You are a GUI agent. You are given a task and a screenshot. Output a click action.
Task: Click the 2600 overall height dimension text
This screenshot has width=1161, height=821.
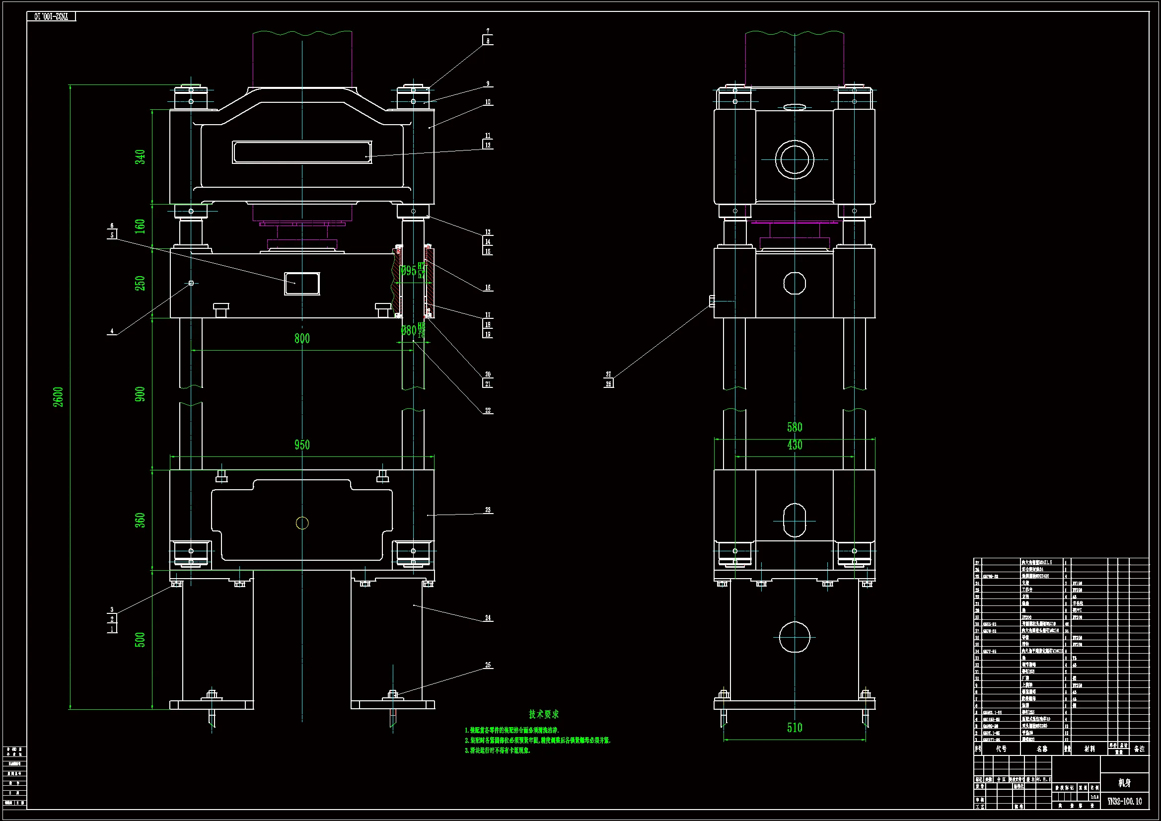(x=58, y=396)
